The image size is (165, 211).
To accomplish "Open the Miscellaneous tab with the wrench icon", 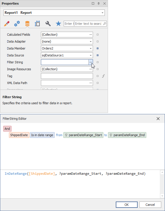I will tap(48, 24).
